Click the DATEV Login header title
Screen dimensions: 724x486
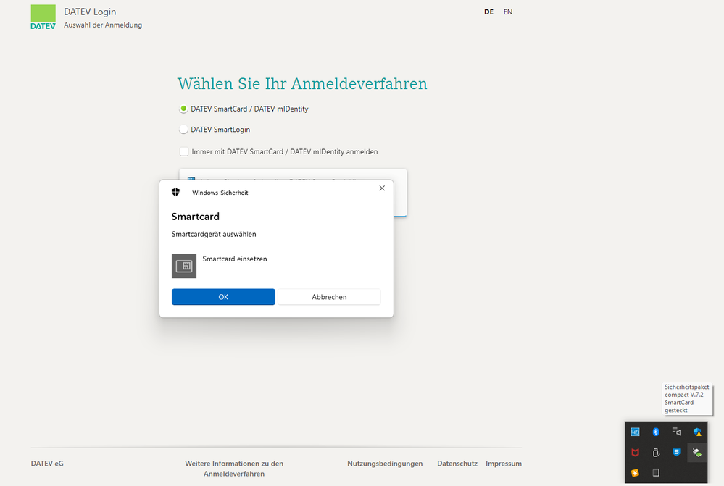(x=90, y=12)
